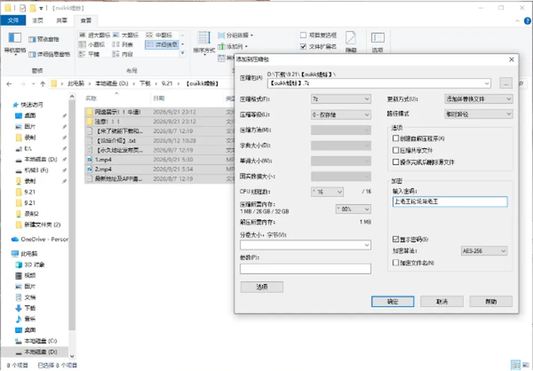This screenshot has width=533, height=371.
Task: Open memory usage 80% dropdown
Action: [353, 209]
